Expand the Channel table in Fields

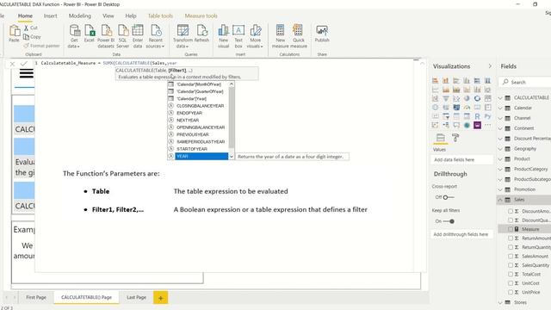click(x=500, y=118)
